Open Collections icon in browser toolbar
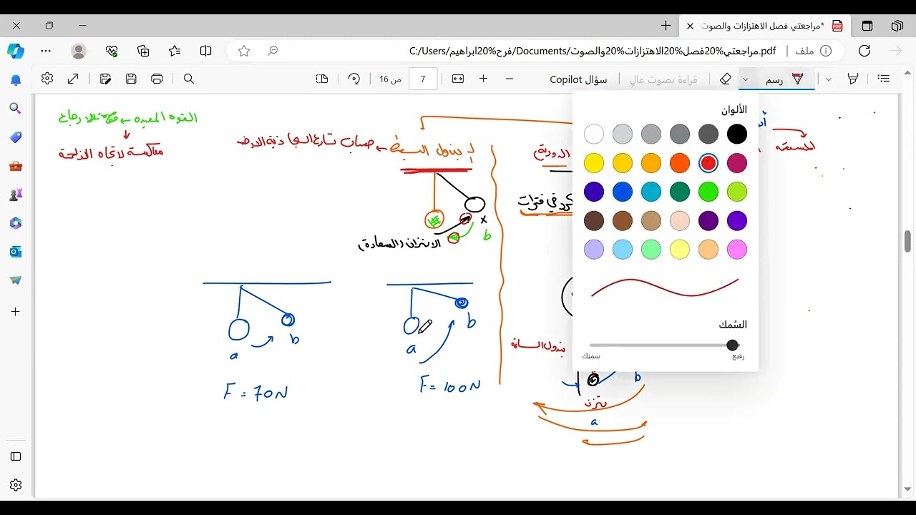 143,51
